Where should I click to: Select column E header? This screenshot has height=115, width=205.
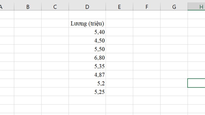click(x=119, y=7)
